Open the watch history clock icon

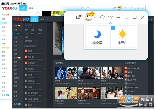[88, 8]
